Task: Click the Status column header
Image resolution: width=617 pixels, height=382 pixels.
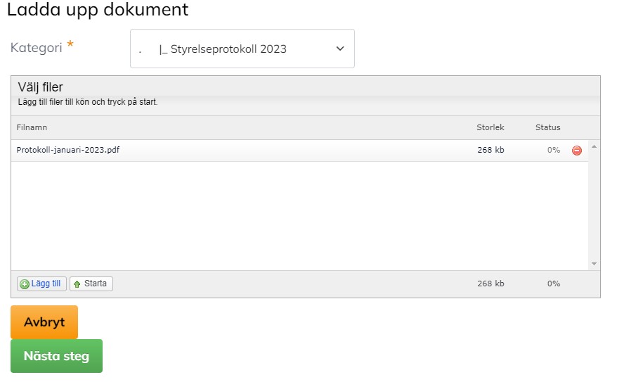Action: pyautogui.click(x=547, y=127)
